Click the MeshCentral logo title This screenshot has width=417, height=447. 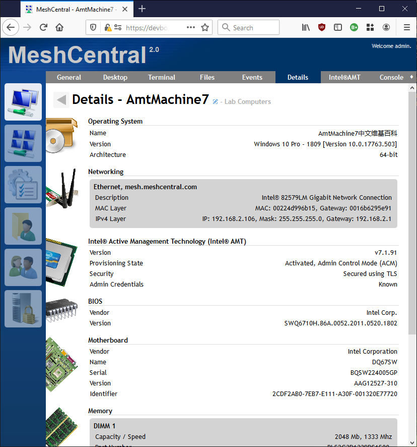click(77, 54)
